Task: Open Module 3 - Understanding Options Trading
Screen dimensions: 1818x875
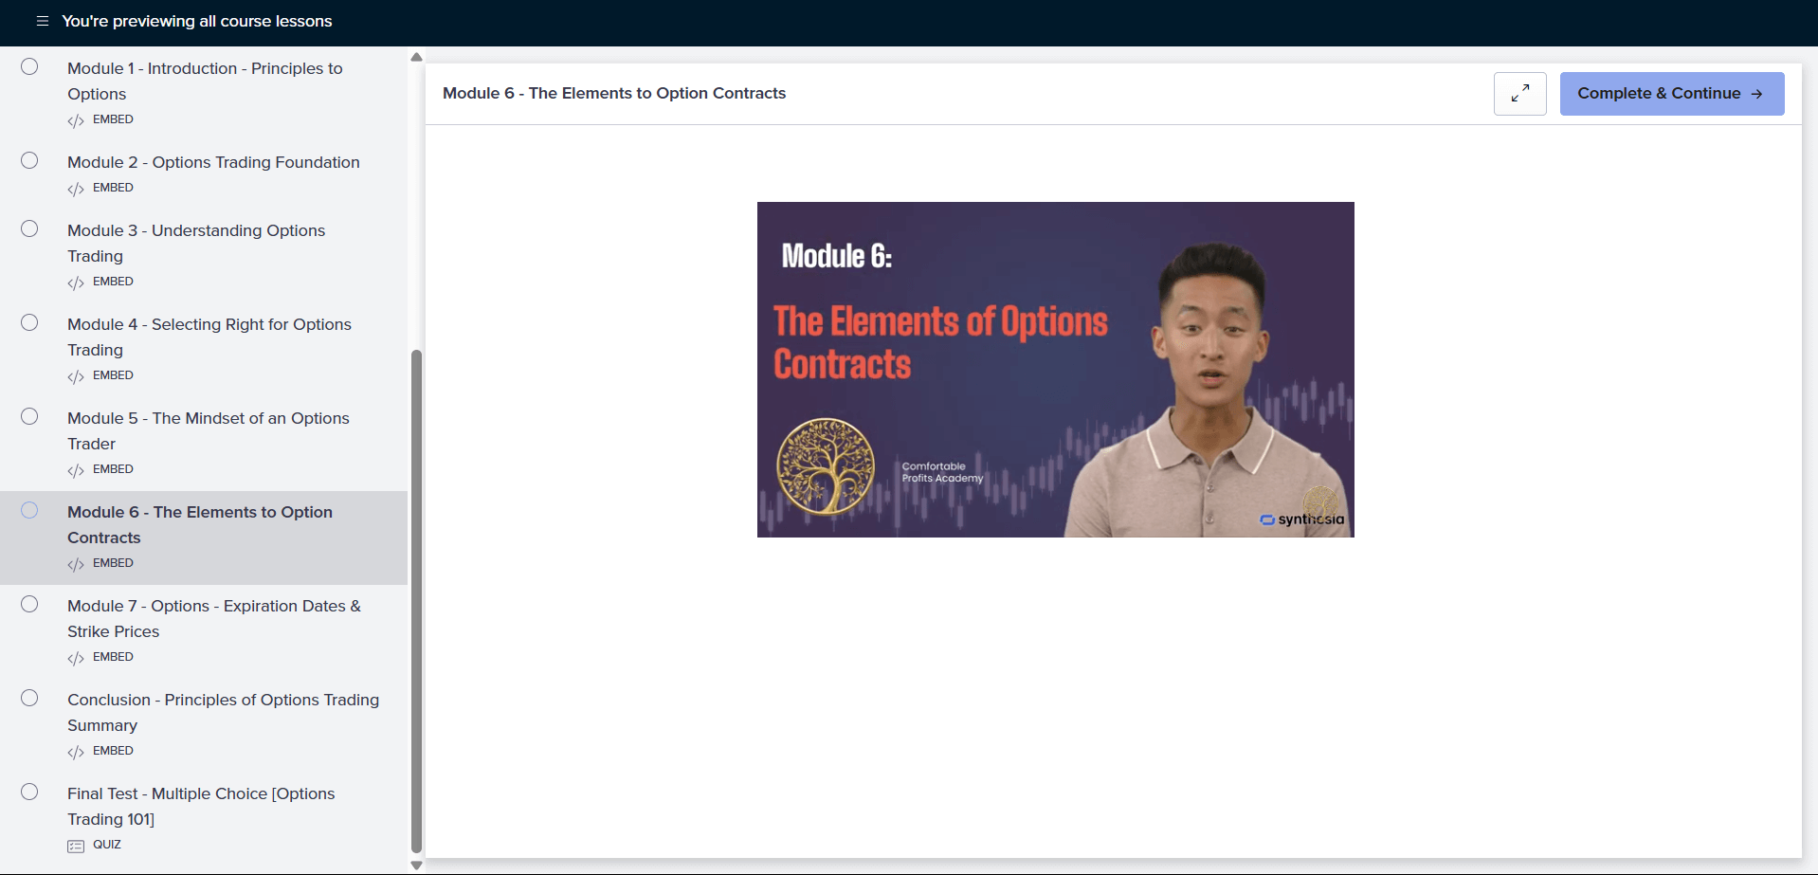Action: click(196, 243)
